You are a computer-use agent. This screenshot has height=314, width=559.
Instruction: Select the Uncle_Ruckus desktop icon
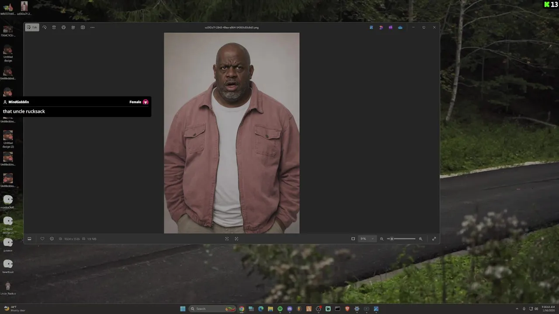pyautogui.click(x=8, y=288)
